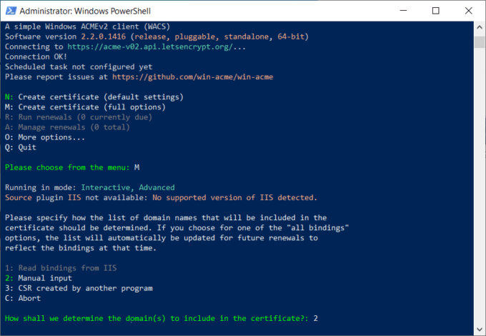Click the 'N: Create certificate (default settings)' line
Image resolution: width=486 pixels, height=336 pixels.
94,97
